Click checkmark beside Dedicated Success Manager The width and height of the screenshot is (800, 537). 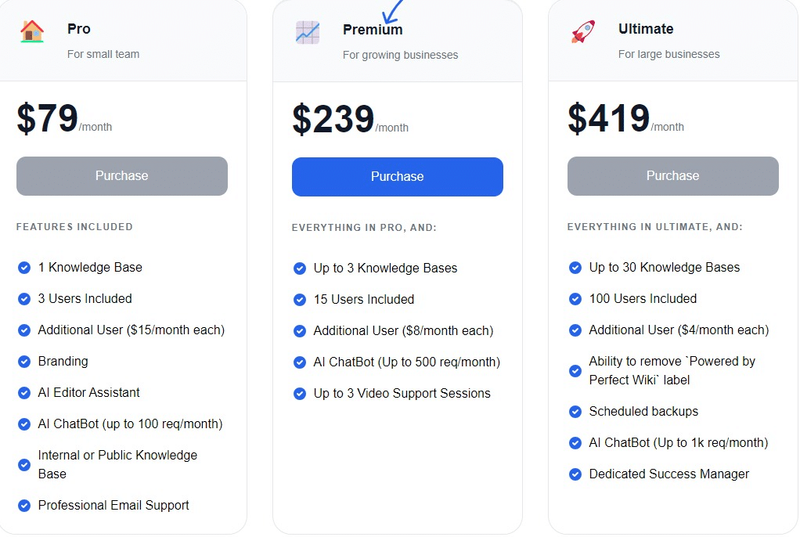coord(575,474)
